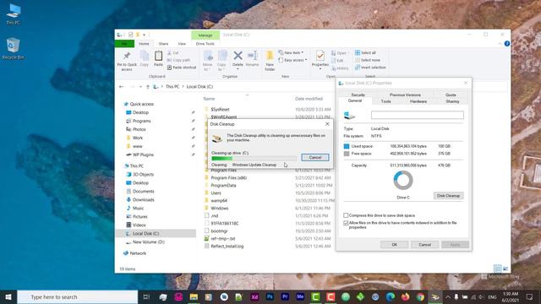Switch to details view icon in Explorer's status bar

pyautogui.click(x=497, y=269)
